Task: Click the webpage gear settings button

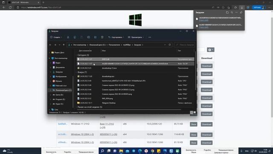Action: tap(210, 50)
